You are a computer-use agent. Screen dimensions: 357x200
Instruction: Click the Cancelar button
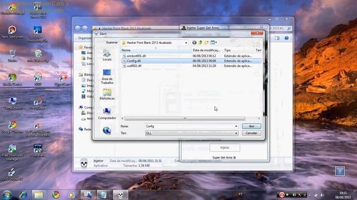[x=252, y=133]
